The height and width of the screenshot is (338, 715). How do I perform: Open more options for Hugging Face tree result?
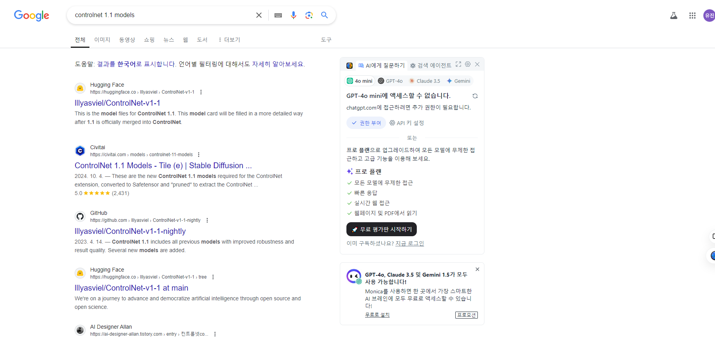pyautogui.click(x=213, y=277)
